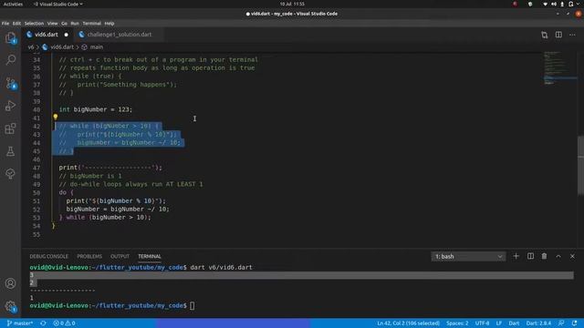Change indentation via Spaces: 2
The height and width of the screenshot is (328, 584).
(x=457, y=323)
